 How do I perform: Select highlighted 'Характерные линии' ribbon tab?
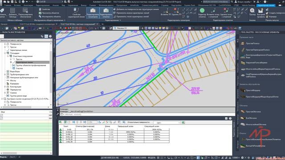tap(266, 5)
